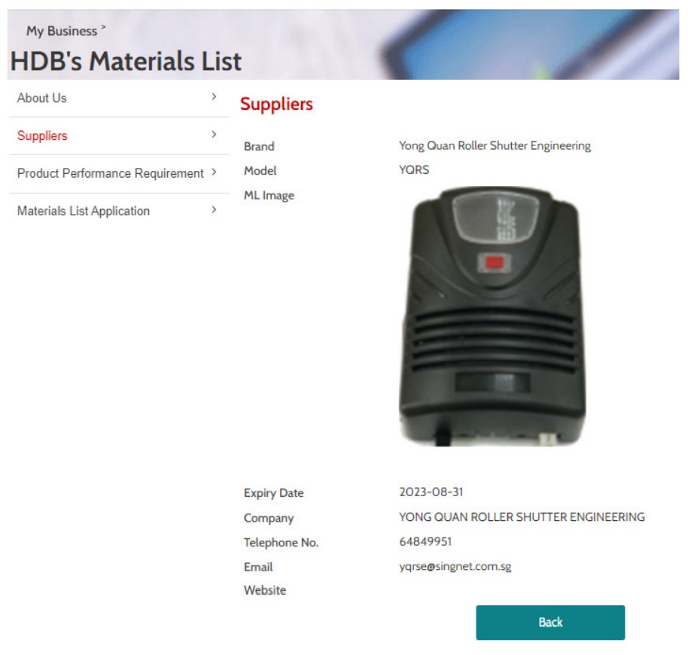Click the yqrse@singnet.com.sg email address
The height and width of the screenshot is (655, 688).
tap(455, 566)
